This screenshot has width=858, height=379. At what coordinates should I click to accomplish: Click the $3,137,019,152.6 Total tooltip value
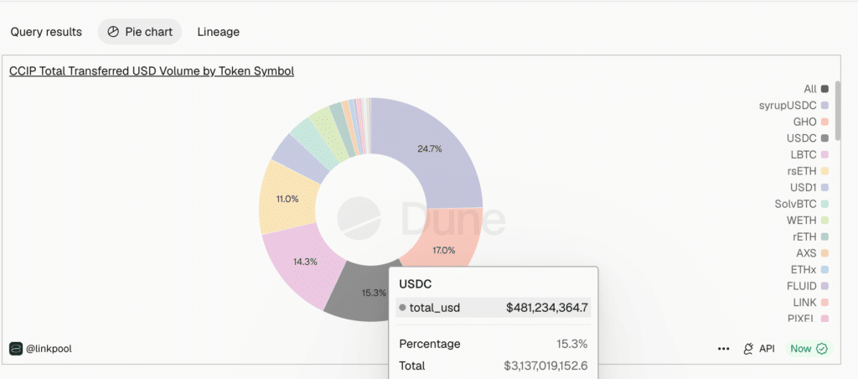(x=545, y=366)
